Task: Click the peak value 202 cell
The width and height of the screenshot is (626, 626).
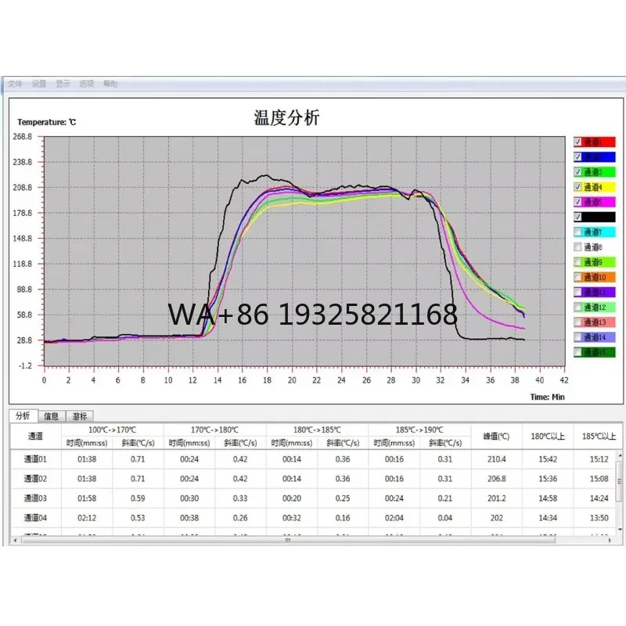Action: click(496, 518)
